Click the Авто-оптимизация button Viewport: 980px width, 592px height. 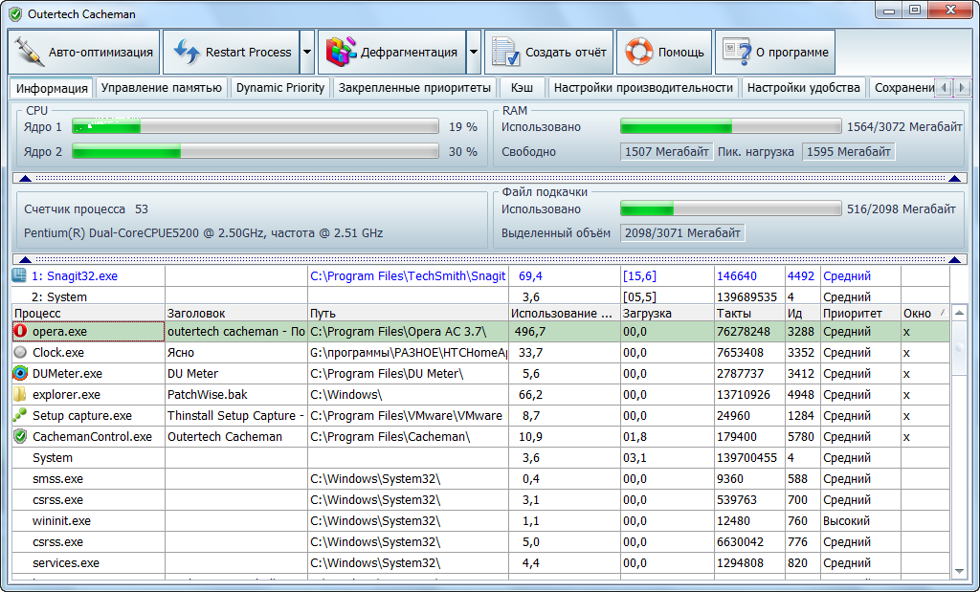[x=84, y=52]
